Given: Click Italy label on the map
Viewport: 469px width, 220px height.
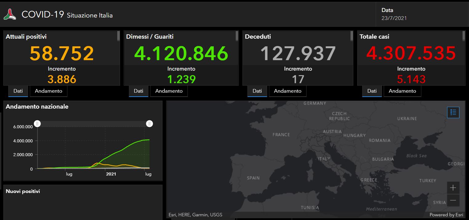Looking at the screenshot, I should (x=324, y=159).
